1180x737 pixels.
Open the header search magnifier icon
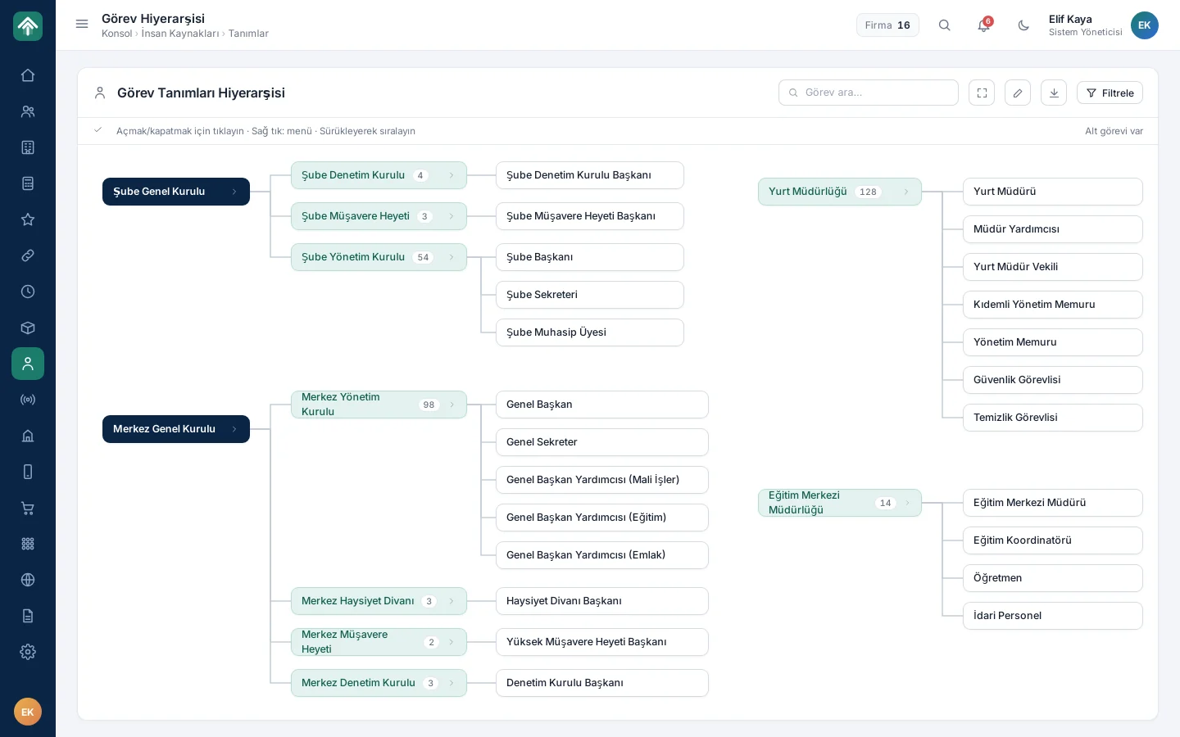[x=945, y=25]
